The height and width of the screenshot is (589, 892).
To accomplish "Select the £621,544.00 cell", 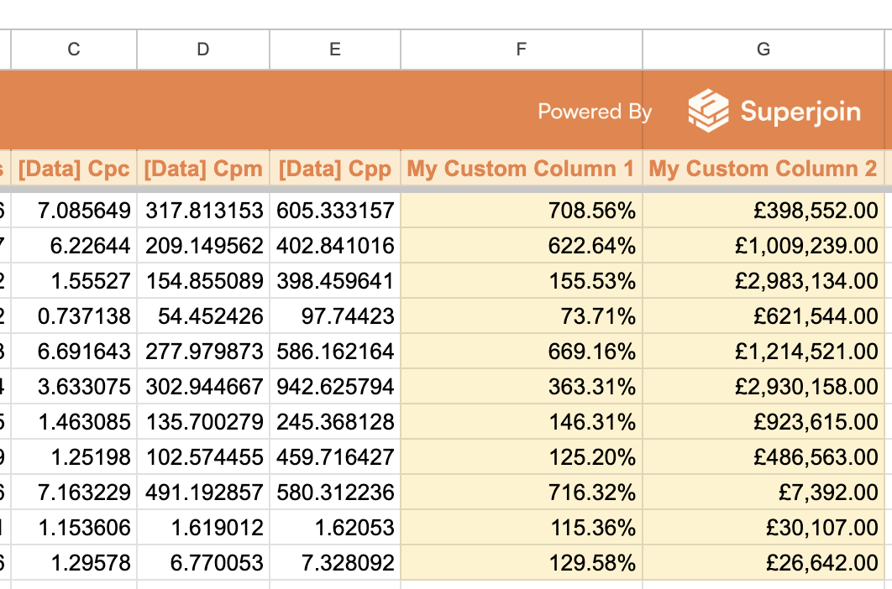I will pos(763,316).
